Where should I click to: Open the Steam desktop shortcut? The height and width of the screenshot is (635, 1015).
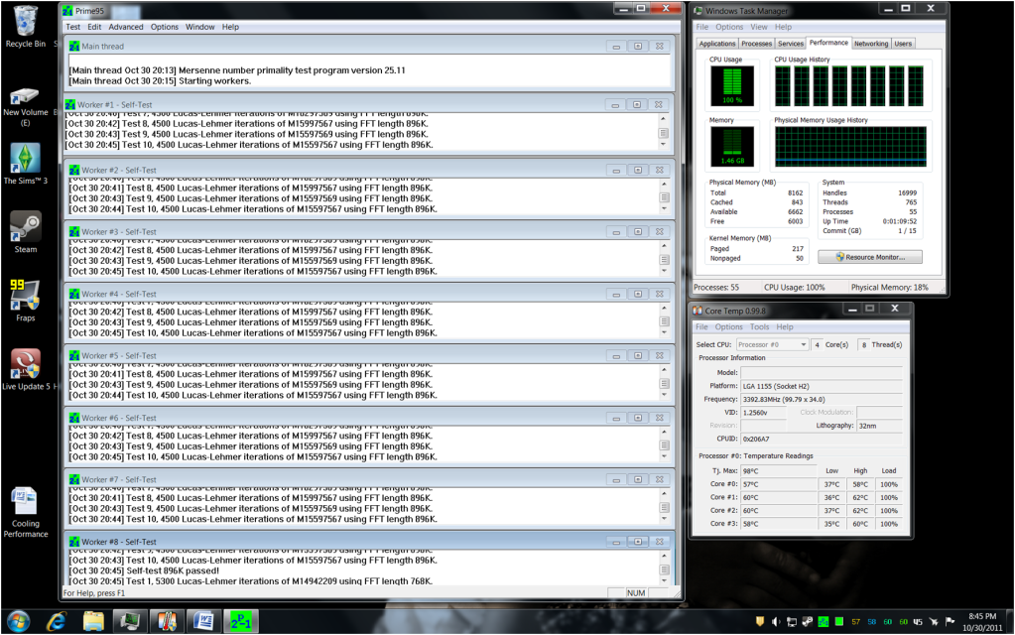tap(25, 231)
